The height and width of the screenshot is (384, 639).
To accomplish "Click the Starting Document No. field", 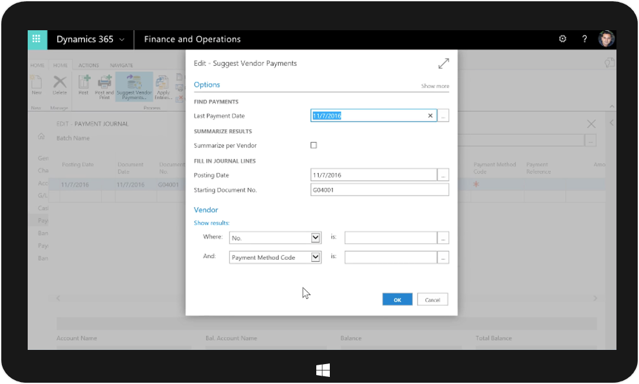I will point(379,190).
